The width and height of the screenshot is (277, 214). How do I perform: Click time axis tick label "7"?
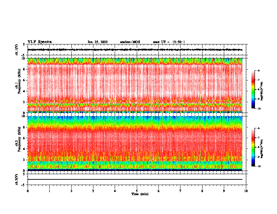tap(180, 191)
